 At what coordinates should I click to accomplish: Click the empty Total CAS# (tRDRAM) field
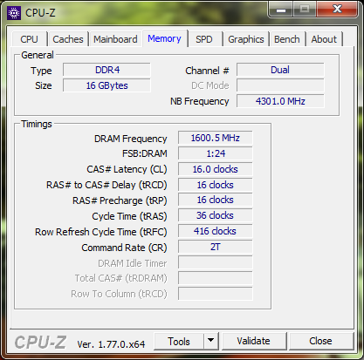[216, 278]
